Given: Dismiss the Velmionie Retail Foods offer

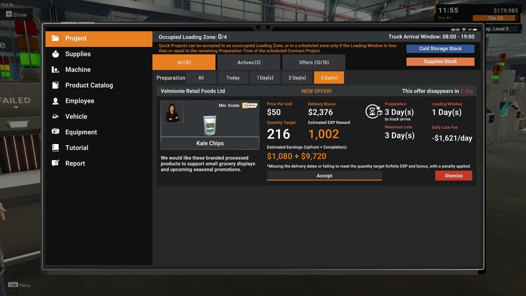Looking at the screenshot, I should (x=453, y=176).
